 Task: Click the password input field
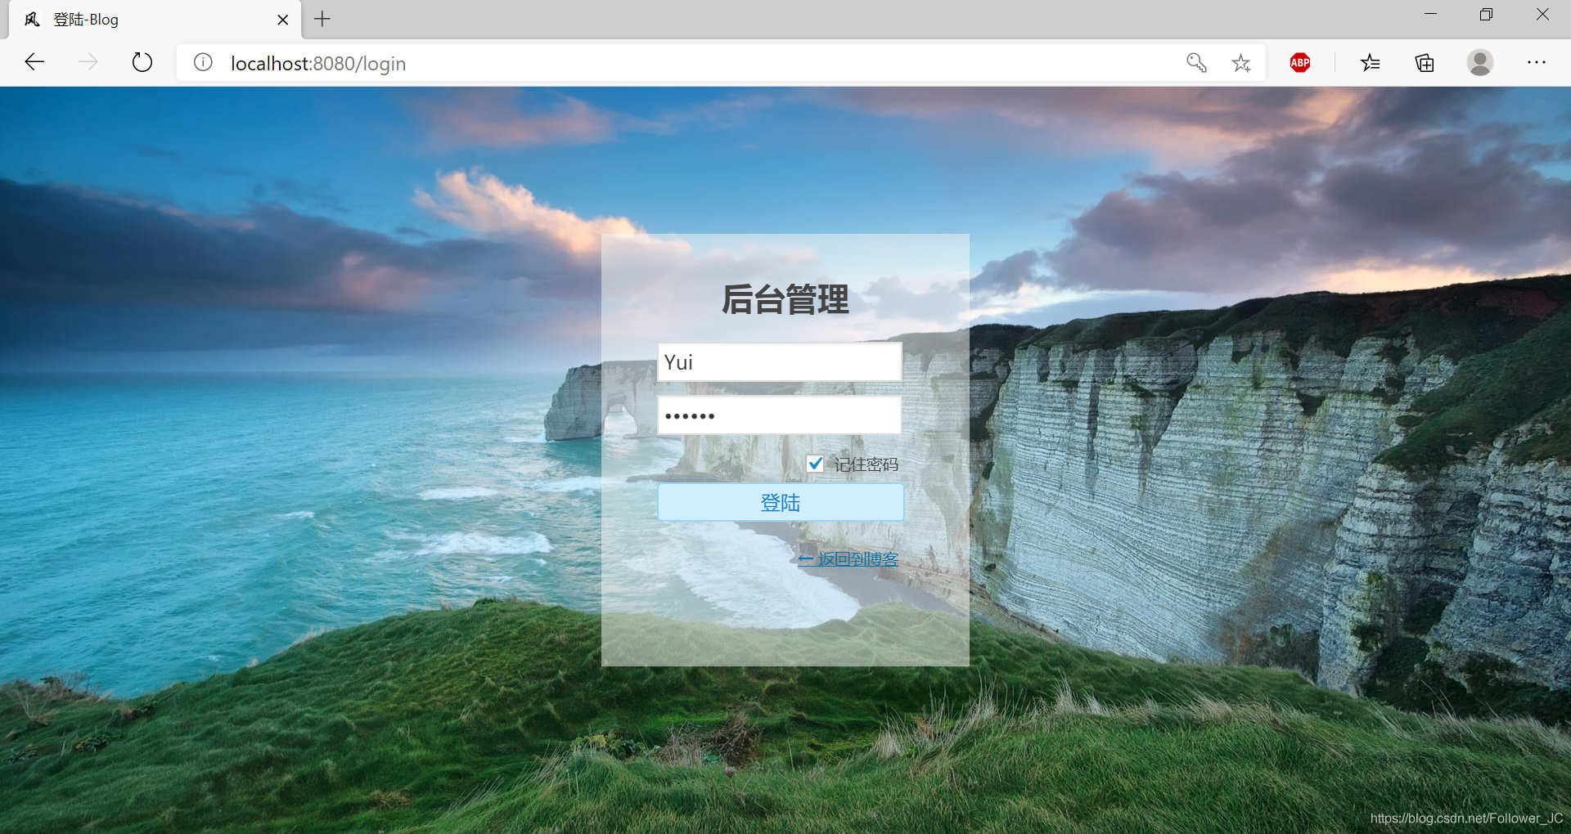(780, 415)
